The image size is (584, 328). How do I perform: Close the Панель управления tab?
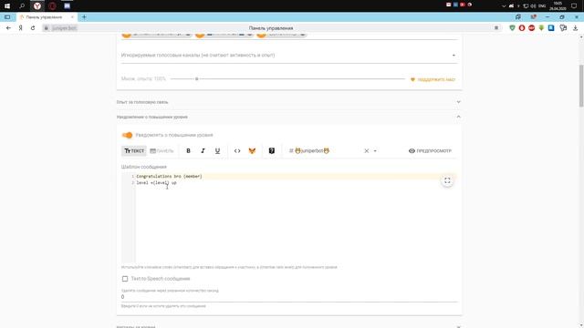(x=72, y=17)
